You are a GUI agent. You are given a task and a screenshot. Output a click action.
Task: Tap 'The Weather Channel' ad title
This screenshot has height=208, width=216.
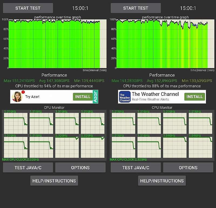pos(155,94)
